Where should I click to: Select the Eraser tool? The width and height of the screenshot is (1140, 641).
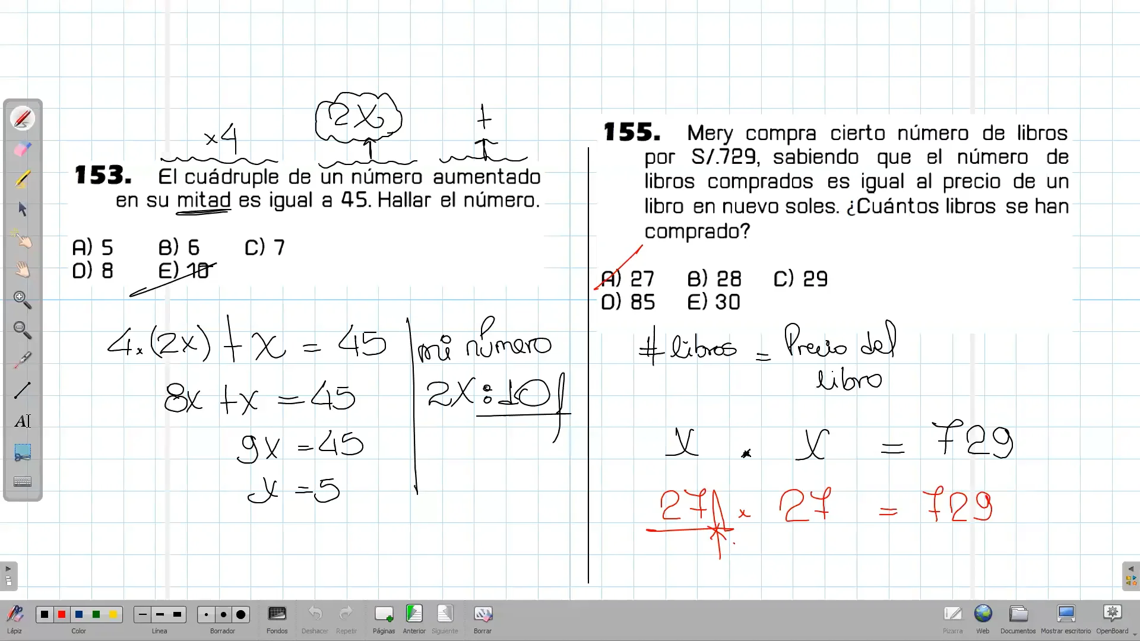point(23,148)
